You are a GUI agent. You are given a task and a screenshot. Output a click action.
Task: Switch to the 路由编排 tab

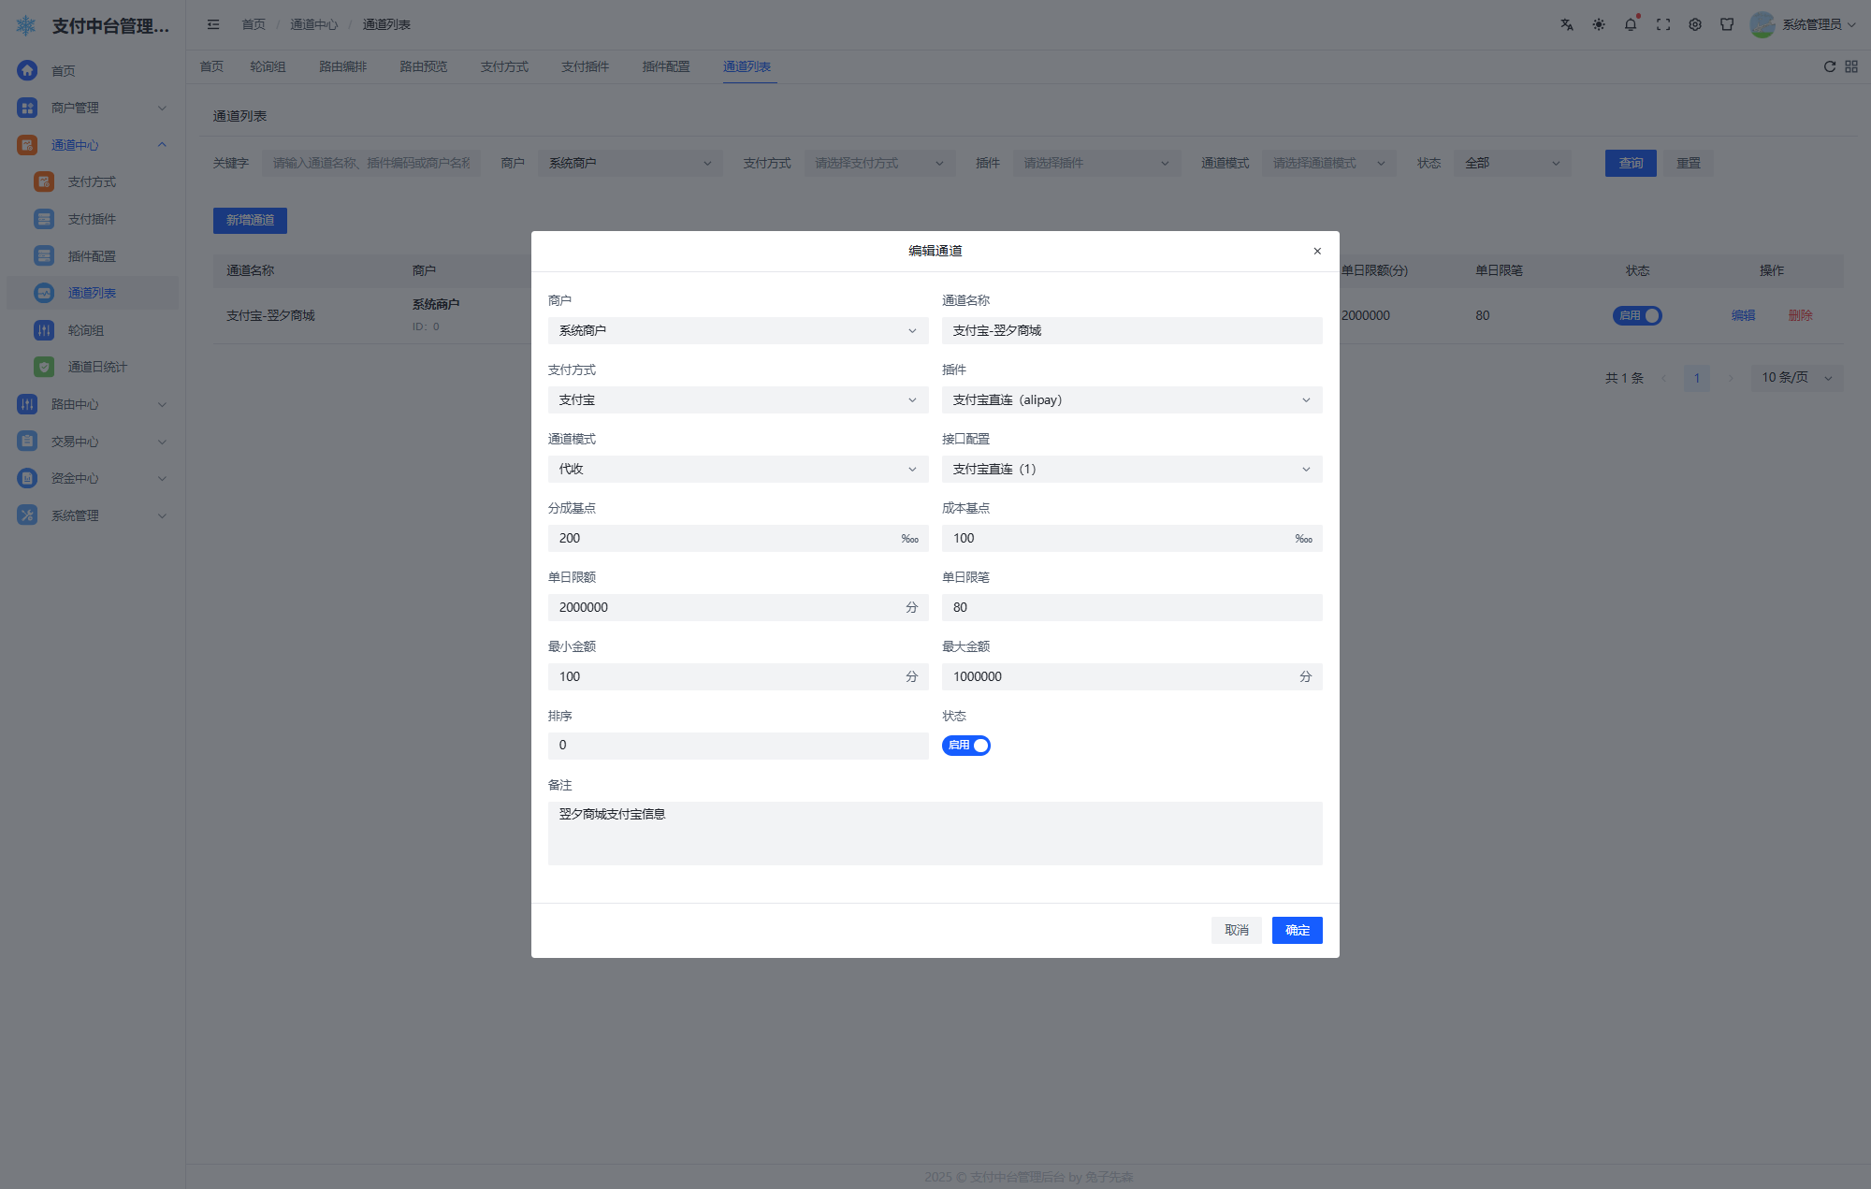click(342, 66)
